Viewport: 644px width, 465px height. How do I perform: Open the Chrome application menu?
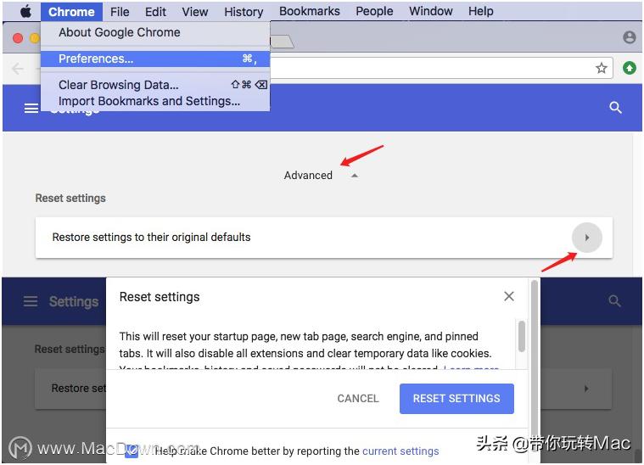pyautogui.click(x=71, y=12)
